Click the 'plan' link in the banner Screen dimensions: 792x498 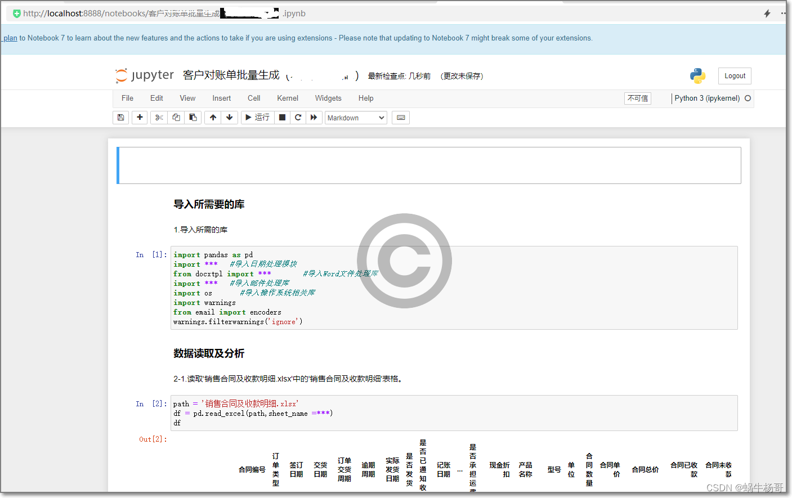(10, 38)
